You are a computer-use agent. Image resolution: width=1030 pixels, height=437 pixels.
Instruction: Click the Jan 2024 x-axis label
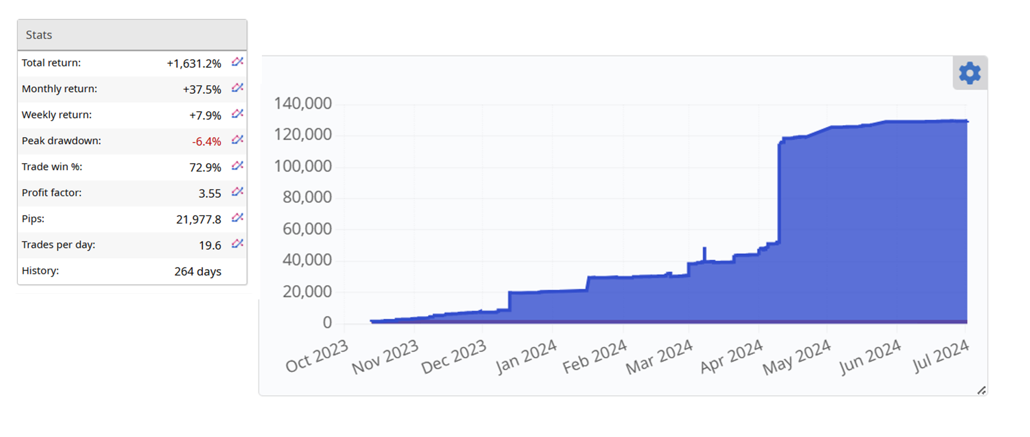coord(525,357)
